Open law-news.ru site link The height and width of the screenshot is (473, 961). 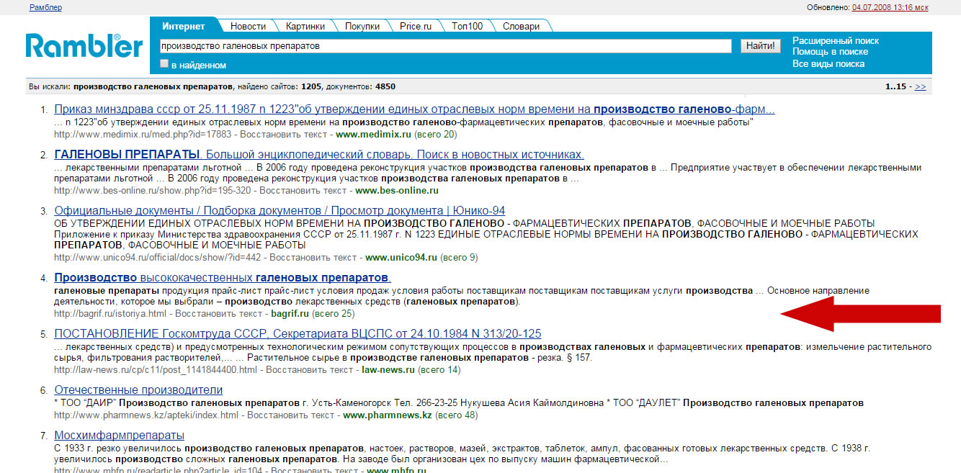pos(388,370)
